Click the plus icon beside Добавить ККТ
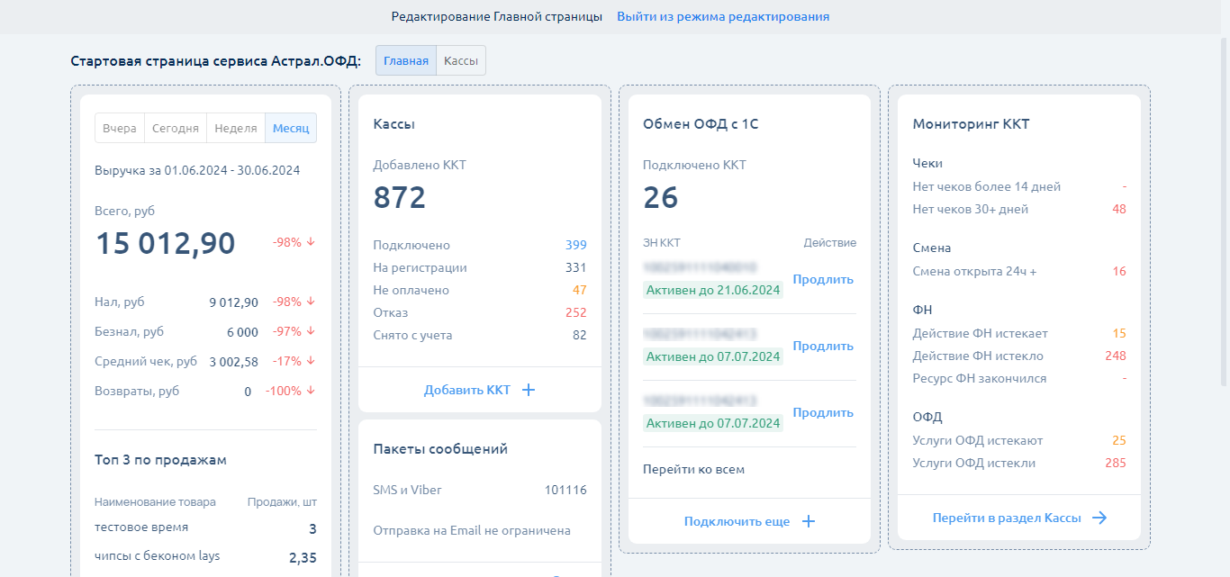Viewport: 1230px width, 577px height. (529, 390)
